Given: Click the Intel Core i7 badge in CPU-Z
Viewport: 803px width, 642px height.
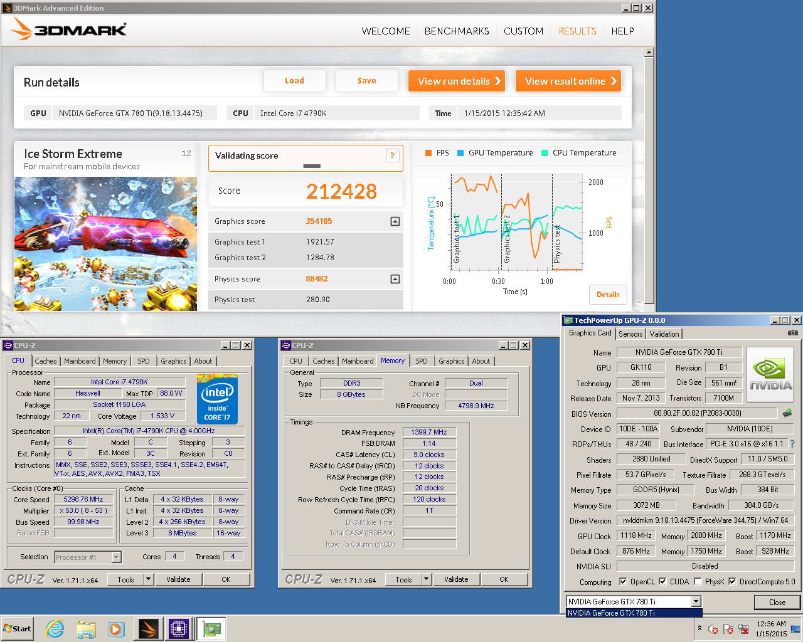Looking at the screenshot, I should [x=217, y=399].
